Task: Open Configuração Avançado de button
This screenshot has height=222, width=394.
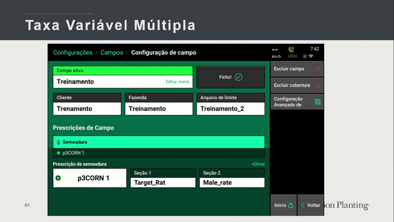Action: click(297, 102)
